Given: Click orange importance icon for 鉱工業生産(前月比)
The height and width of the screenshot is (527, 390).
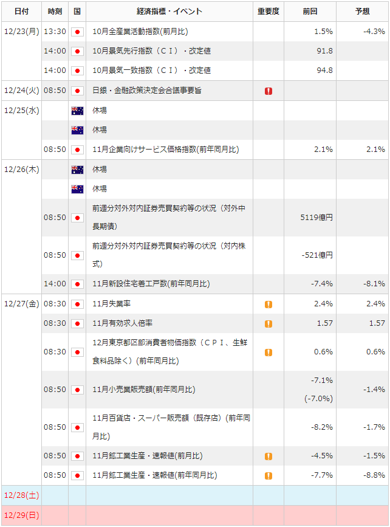Looking at the screenshot, I should tap(269, 456).
